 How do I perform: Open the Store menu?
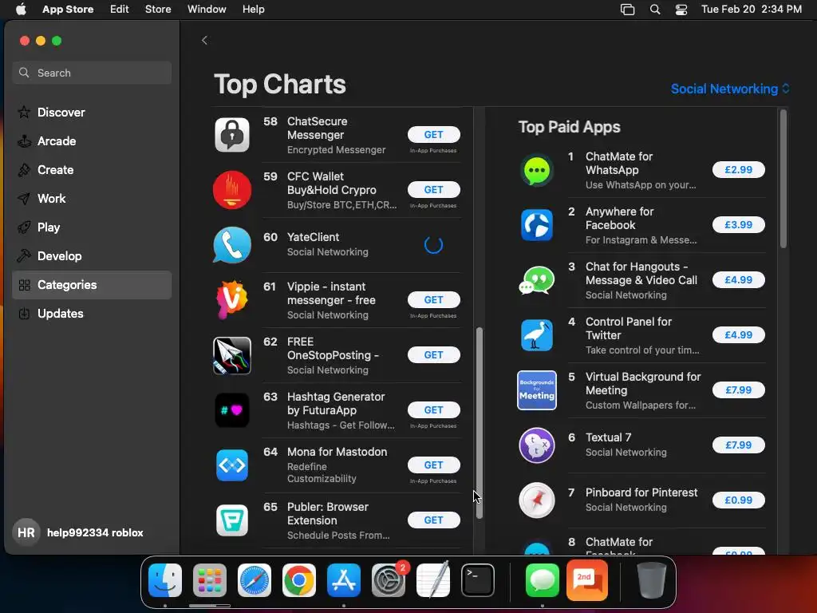pyautogui.click(x=158, y=10)
